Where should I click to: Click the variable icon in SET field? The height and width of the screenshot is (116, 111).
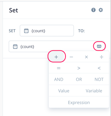(26, 31)
